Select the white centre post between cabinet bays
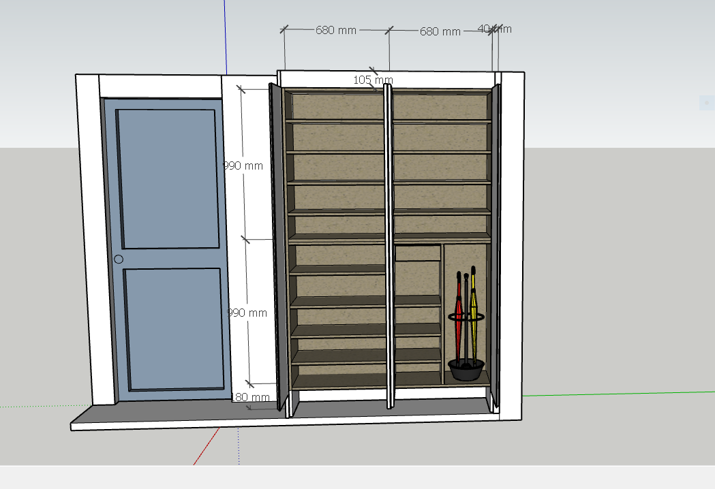 (x=389, y=246)
